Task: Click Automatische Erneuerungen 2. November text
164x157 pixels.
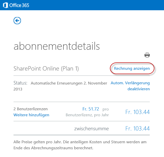Action: 69,83
